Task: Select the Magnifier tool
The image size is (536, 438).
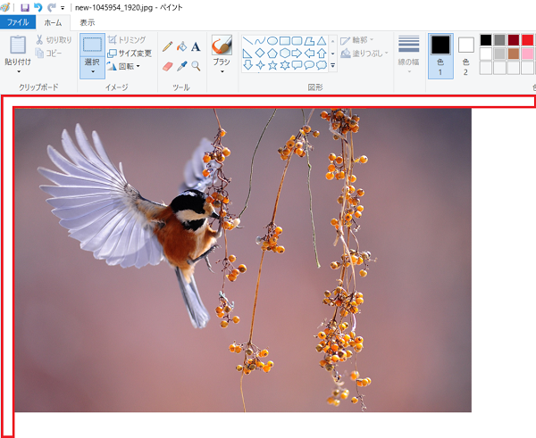Action: [196, 66]
